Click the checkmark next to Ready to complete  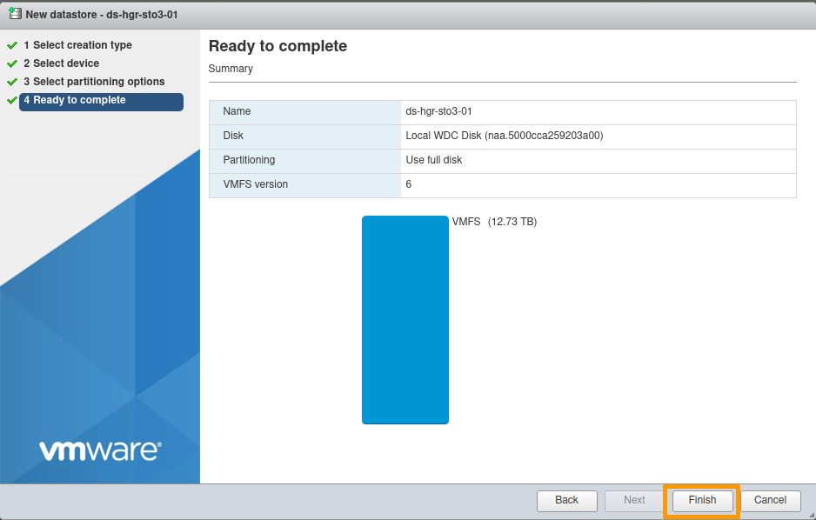[x=12, y=99]
